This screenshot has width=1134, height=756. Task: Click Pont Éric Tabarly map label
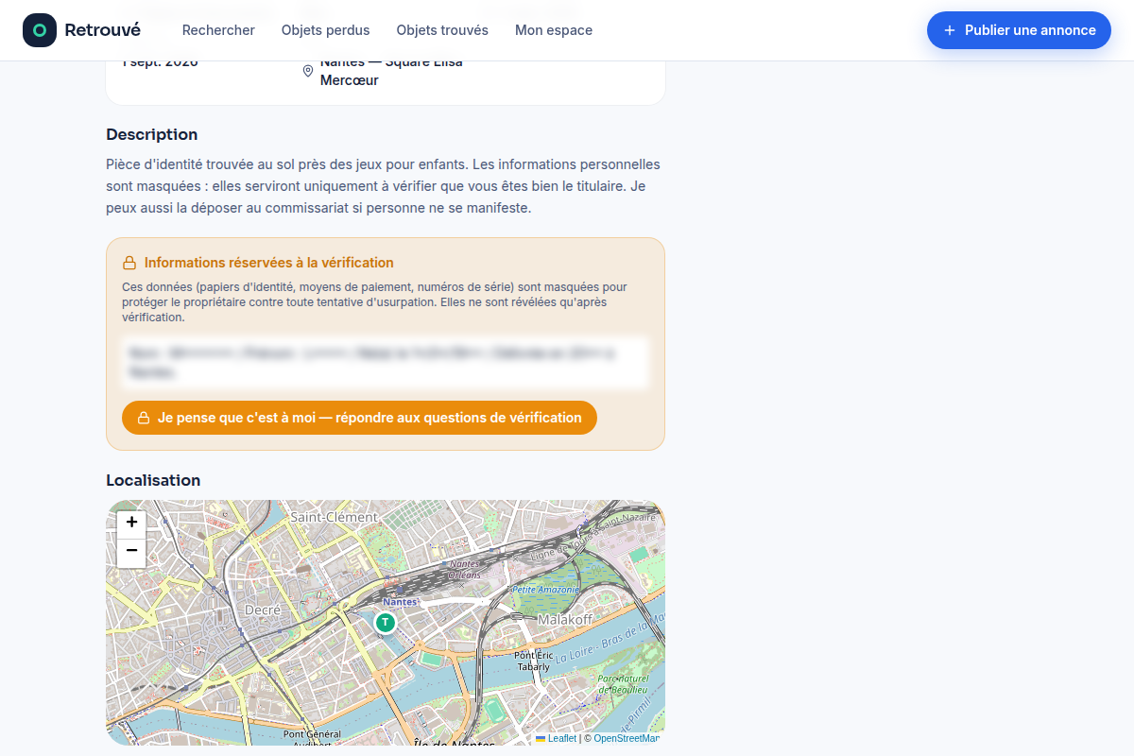(534, 661)
